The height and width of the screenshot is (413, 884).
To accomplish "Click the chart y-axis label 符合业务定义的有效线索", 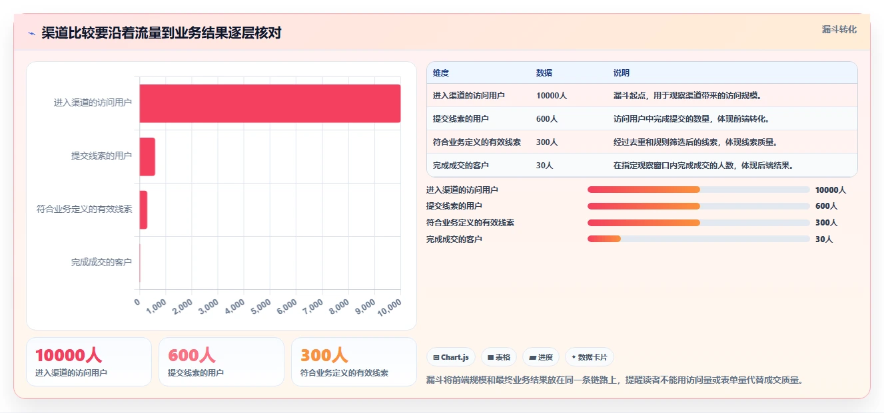I will [84, 209].
